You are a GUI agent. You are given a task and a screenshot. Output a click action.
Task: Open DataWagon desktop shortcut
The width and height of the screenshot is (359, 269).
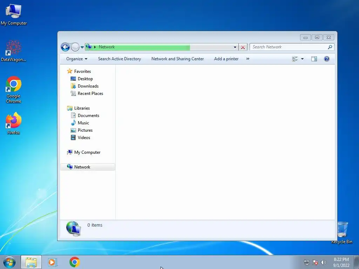(14, 50)
